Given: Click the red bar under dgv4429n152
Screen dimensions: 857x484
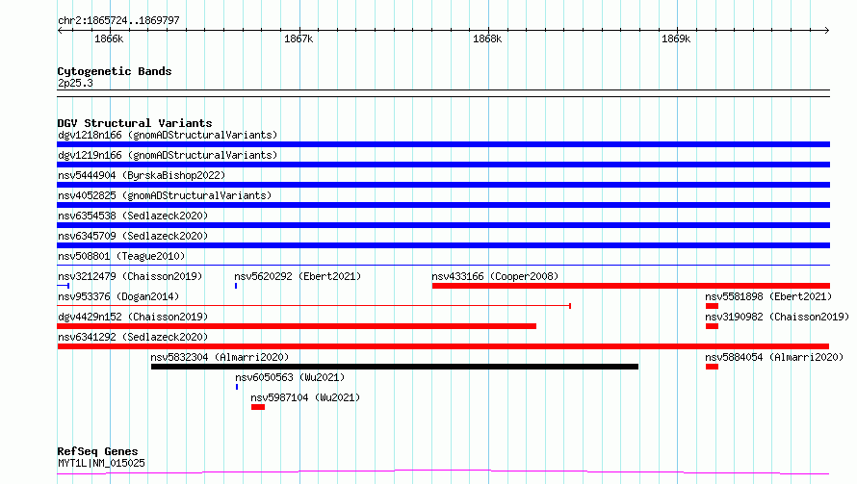Looking at the screenshot, I should coord(297,326).
